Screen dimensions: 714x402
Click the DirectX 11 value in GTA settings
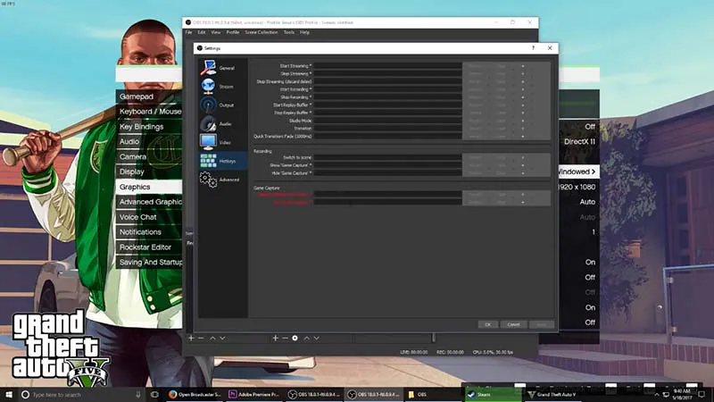(x=579, y=142)
